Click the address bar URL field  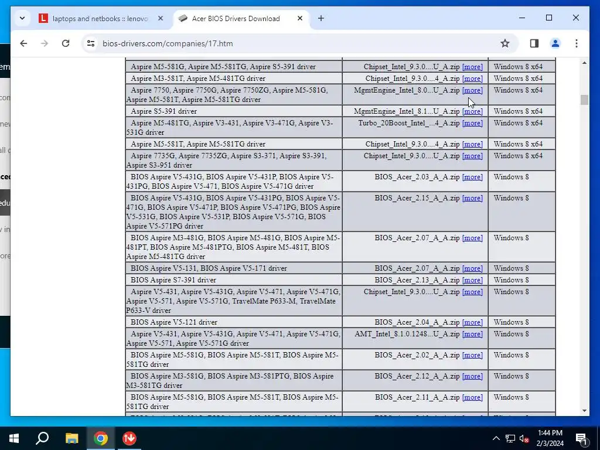click(x=298, y=43)
